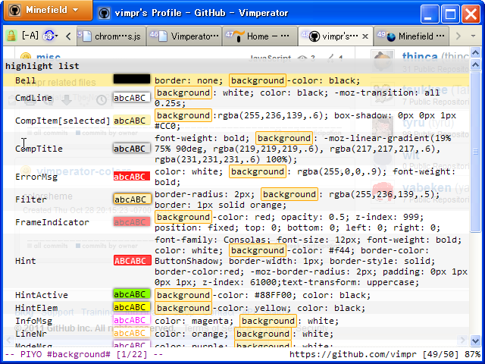Select the HintActive highlight name
Image resolution: width=485 pixels, height=364 pixels.
click(42, 295)
